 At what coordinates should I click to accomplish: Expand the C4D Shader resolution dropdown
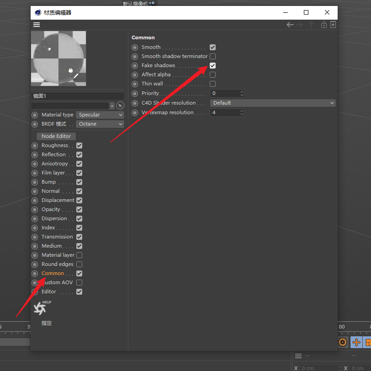tap(272, 103)
